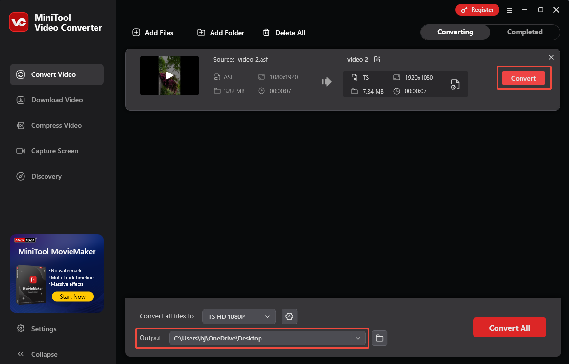Click the 3.82 MB source size text
This screenshot has height=364, width=569.
point(234,91)
